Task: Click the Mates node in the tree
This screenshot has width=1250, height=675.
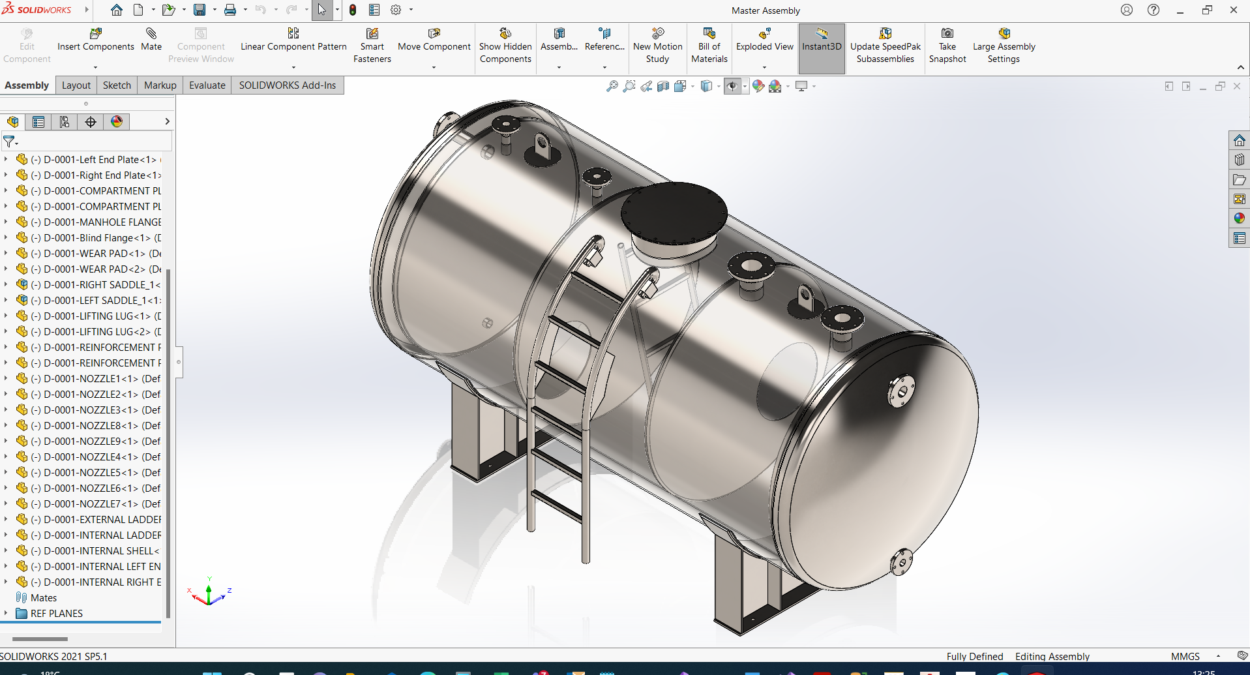Action: (44, 597)
